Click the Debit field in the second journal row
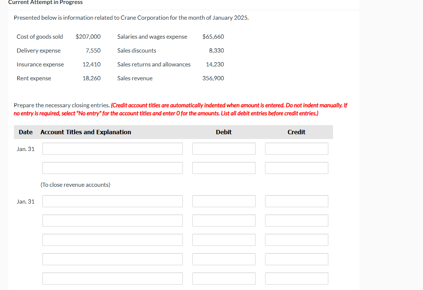423x290 pixels. tap(224, 168)
